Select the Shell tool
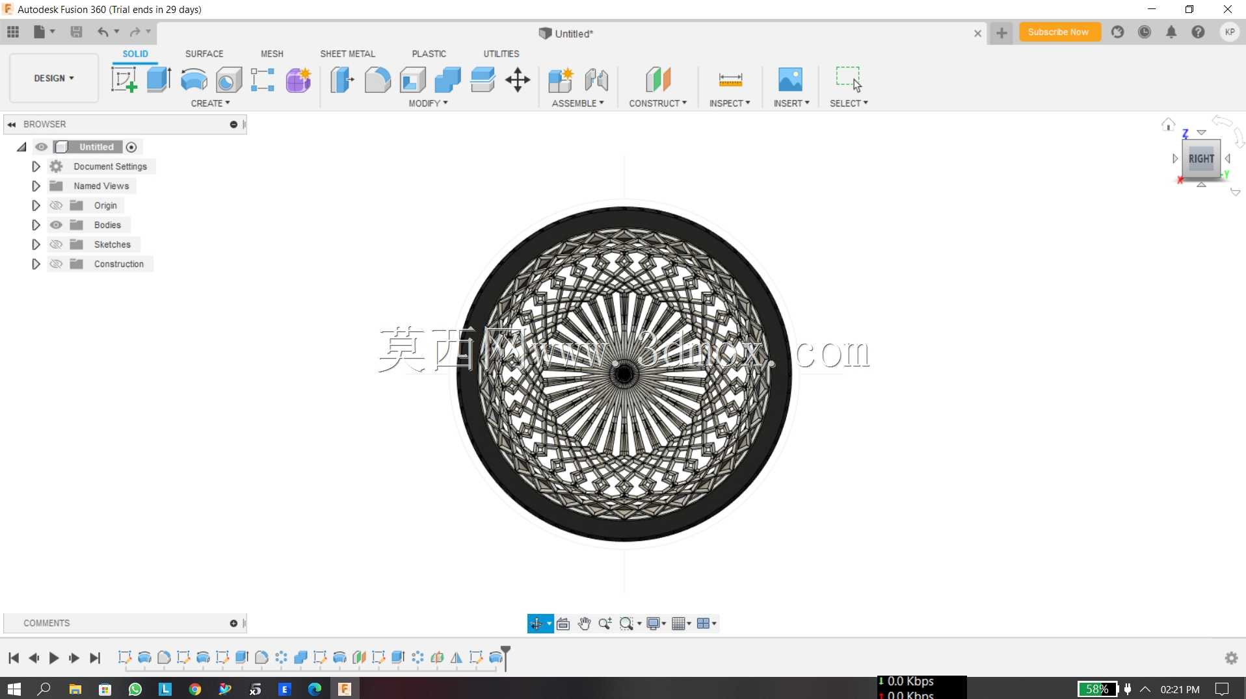 pyautogui.click(x=412, y=80)
